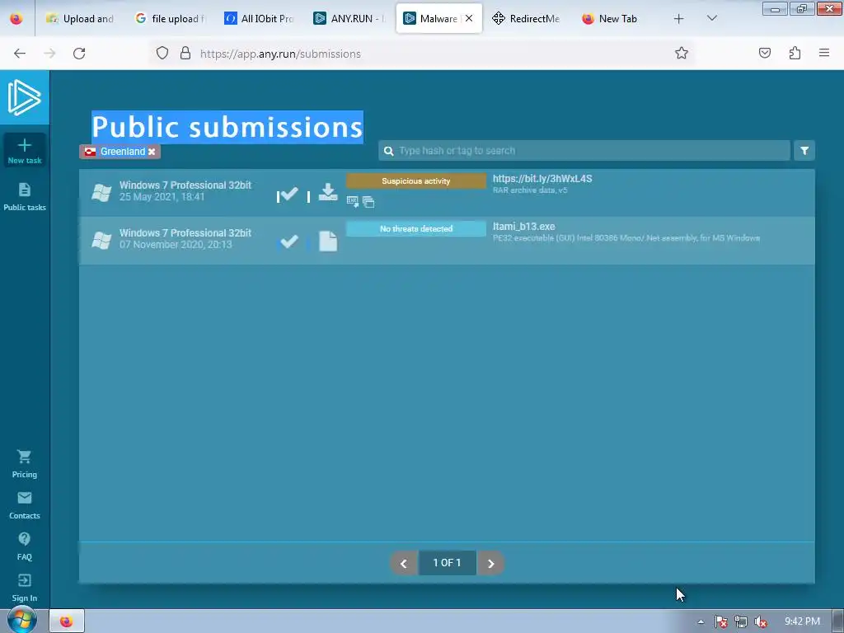The image size is (844, 633).
Task: Go to previous page of submissions
Action: [404, 563]
